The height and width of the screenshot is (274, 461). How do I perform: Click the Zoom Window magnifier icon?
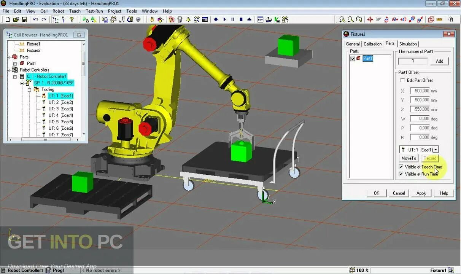coord(359,19)
